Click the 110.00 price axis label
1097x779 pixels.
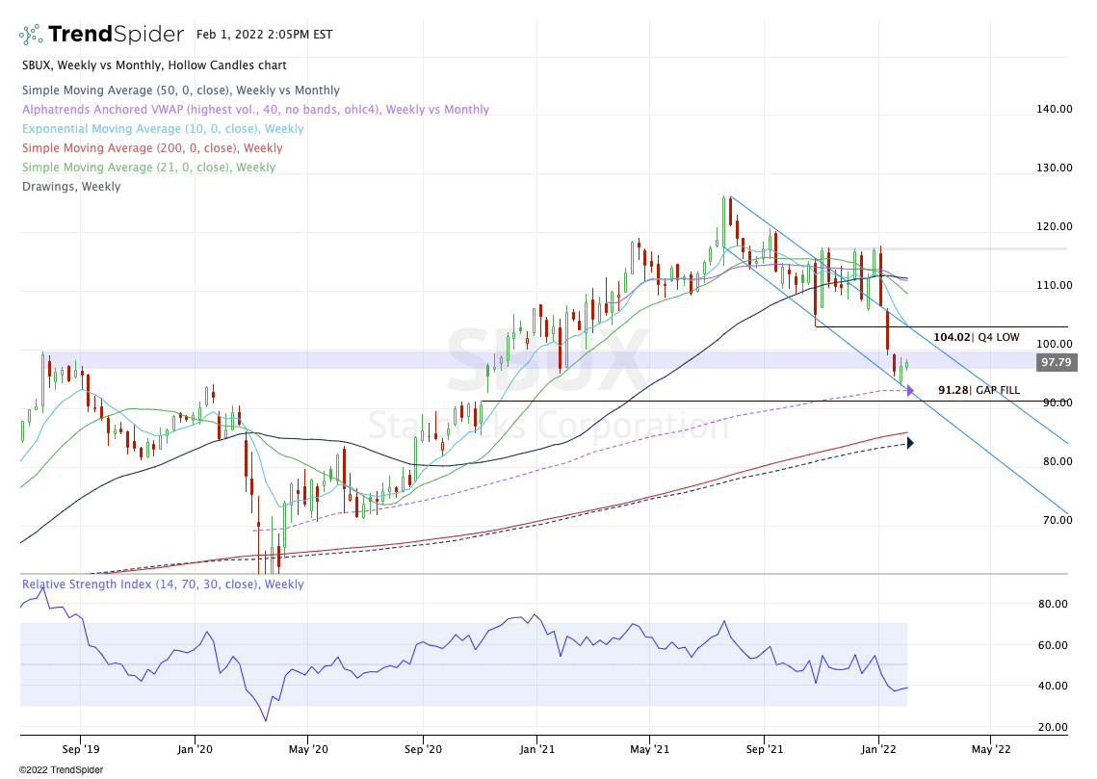click(x=1055, y=285)
